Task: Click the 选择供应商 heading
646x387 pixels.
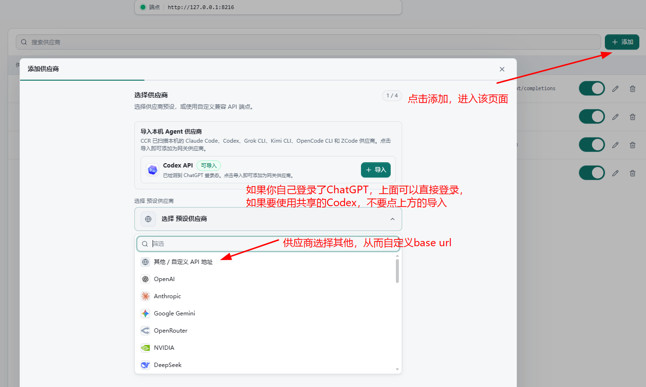Action: 151,95
